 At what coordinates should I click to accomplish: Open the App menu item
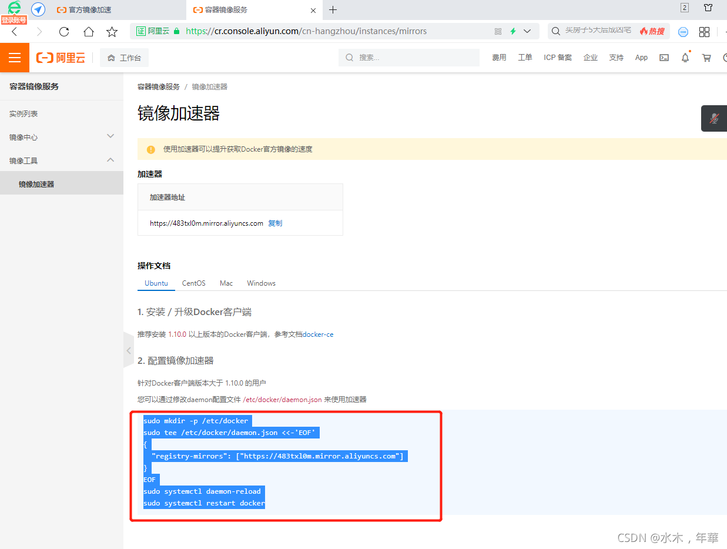[641, 58]
